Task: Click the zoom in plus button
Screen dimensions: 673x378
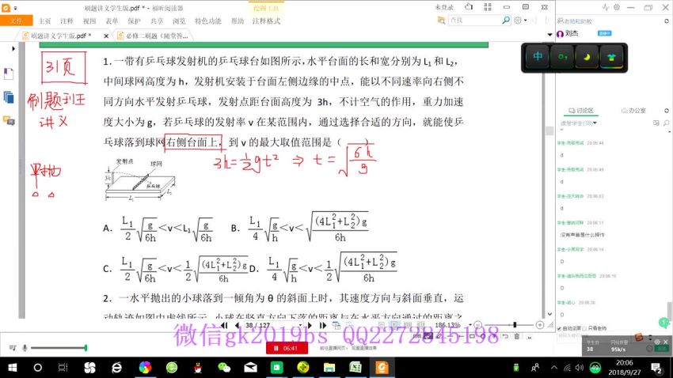Action: 540,325
